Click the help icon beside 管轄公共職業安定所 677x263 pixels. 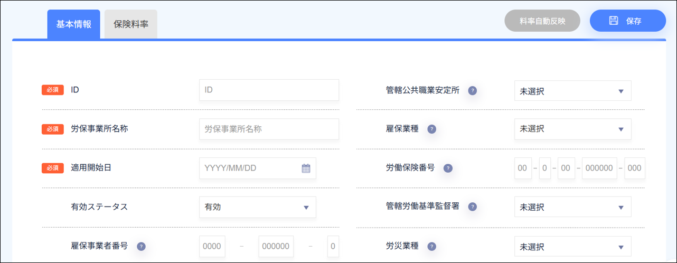click(x=473, y=90)
